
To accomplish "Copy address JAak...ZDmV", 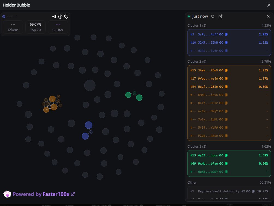I will 226,70.
